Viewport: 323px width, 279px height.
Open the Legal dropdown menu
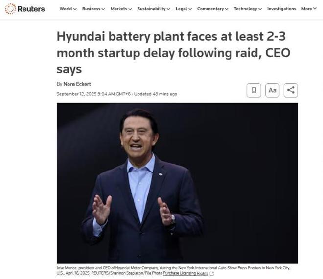(184, 9)
